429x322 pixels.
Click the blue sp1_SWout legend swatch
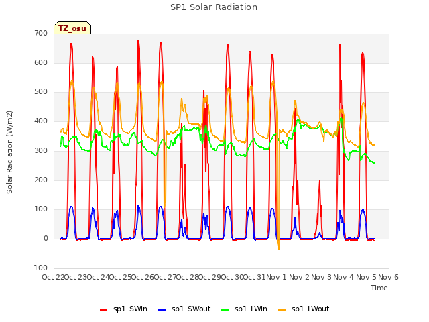[x=162, y=309]
